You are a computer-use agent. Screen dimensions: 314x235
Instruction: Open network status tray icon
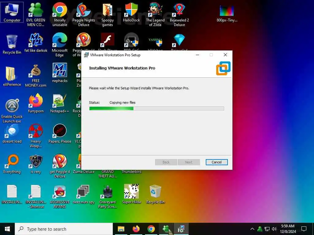click(267, 229)
